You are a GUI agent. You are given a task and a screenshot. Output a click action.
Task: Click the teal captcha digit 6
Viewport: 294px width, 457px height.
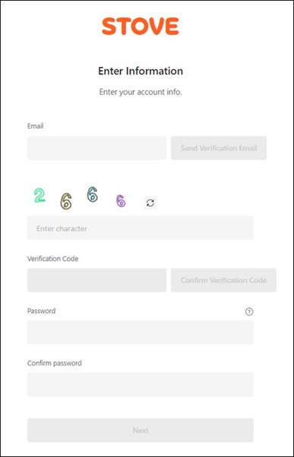click(x=93, y=195)
